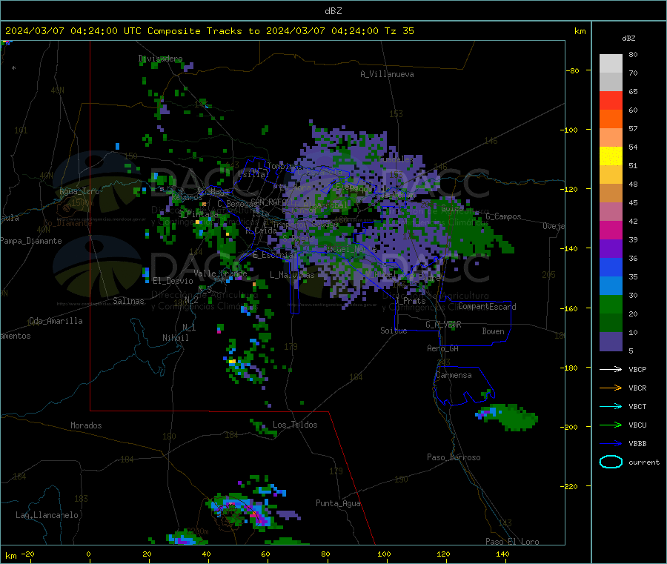Image resolution: width=667 pixels, height=564 pixels.
Task: Select the slate purple 5-10 dBZ swatch
Action: (x=611, y=342)
